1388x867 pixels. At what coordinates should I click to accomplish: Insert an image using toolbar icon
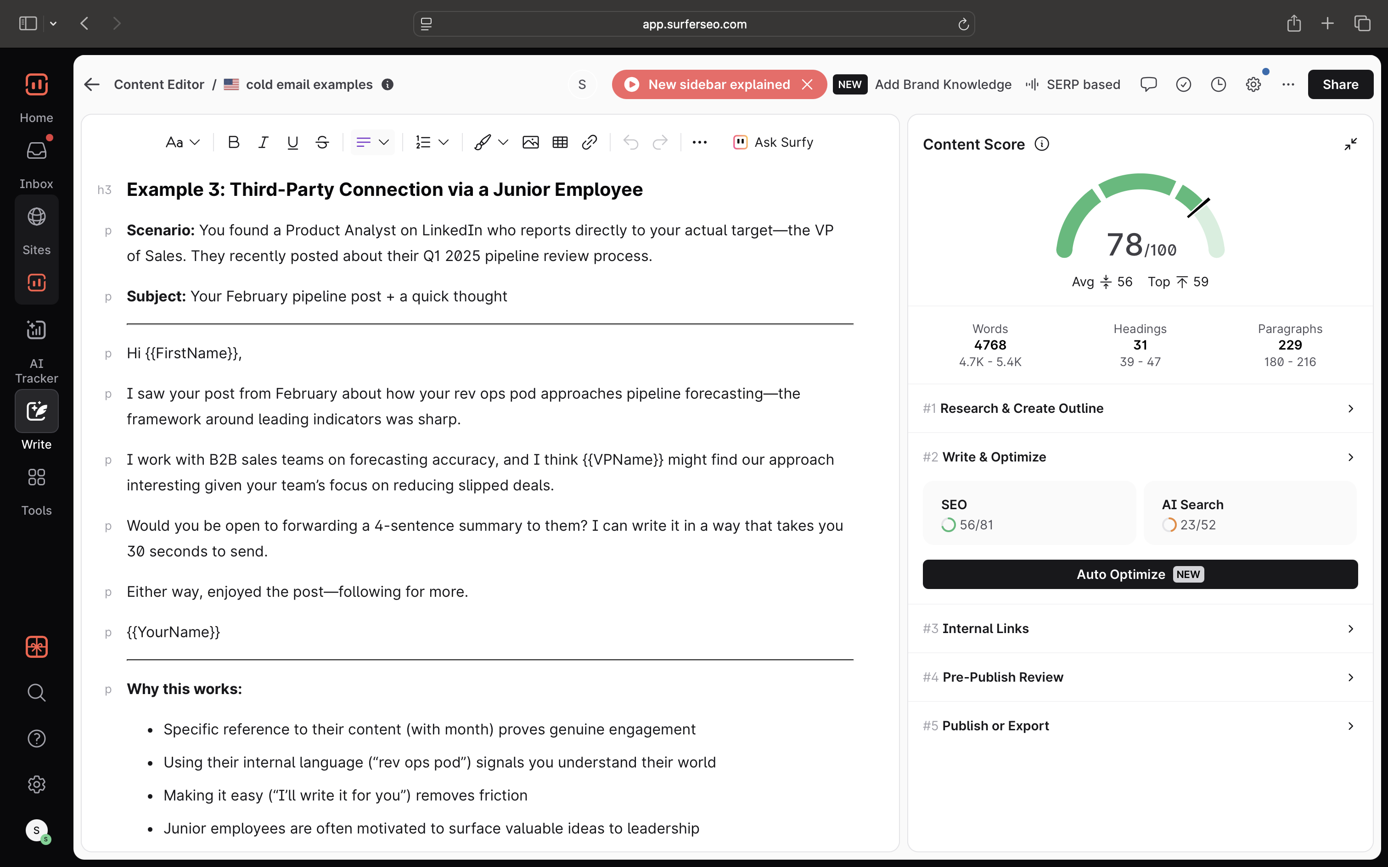click(x=530, y=142)
